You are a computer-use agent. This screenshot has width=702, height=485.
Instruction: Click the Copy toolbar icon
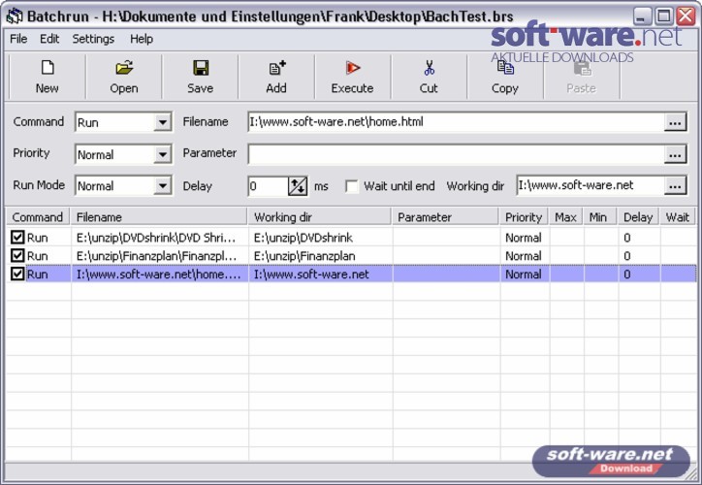click(x=505, y=68)
